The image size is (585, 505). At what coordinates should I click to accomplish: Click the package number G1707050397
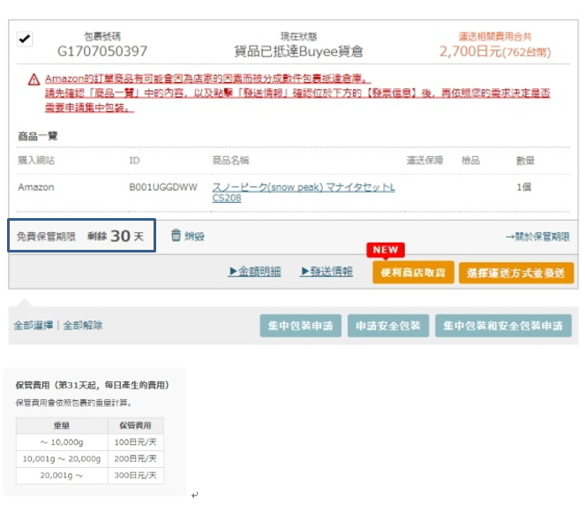click(102, 51)
